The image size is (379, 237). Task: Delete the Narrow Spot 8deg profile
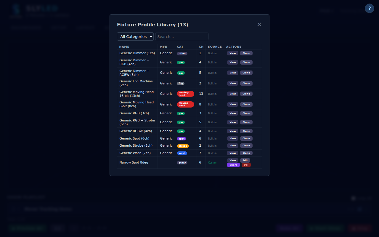pos(246,165)
